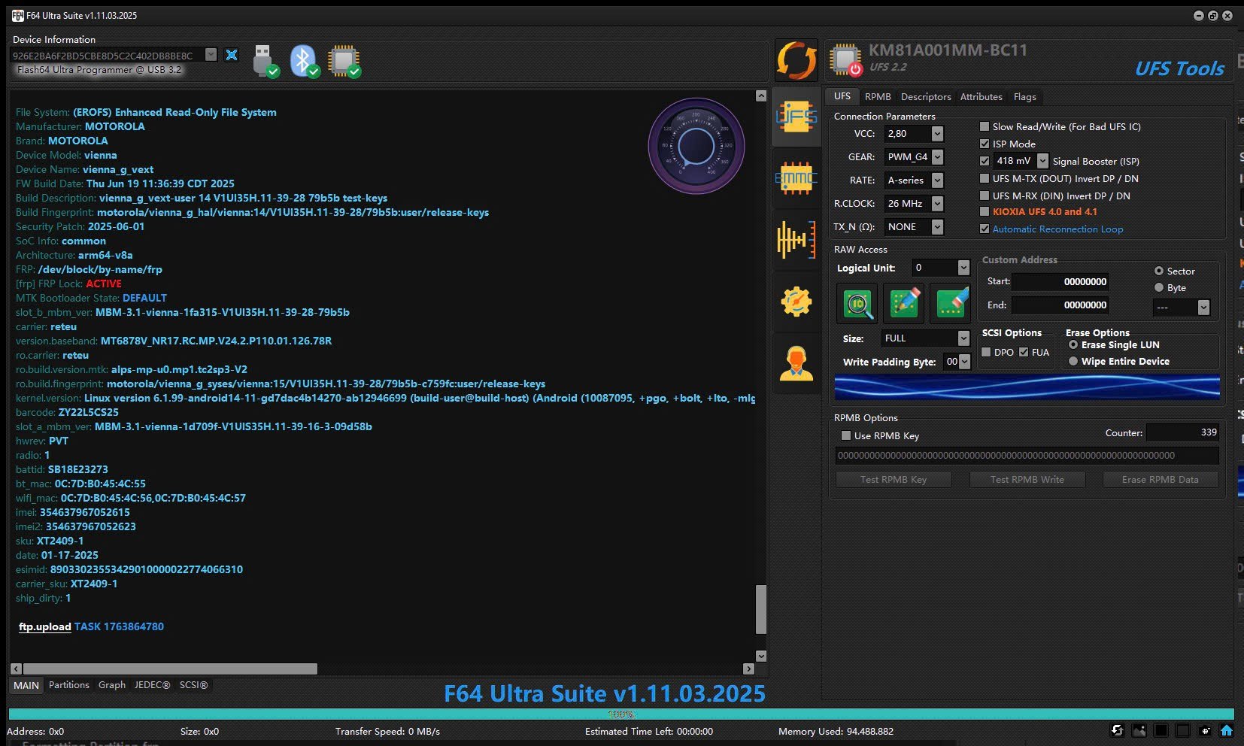This screenshot has width=1244, height=746.
Task: Click the grey window square status icon
Action: (1183, 730)
